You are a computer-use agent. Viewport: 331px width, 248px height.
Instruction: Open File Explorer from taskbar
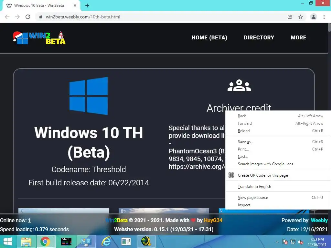26,242
